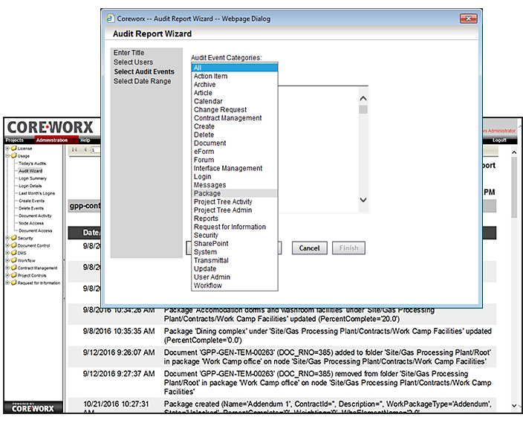The height and width of the screenshot is (423, 523).
Task: Select 'Create' event category
Action: [234, 126]
